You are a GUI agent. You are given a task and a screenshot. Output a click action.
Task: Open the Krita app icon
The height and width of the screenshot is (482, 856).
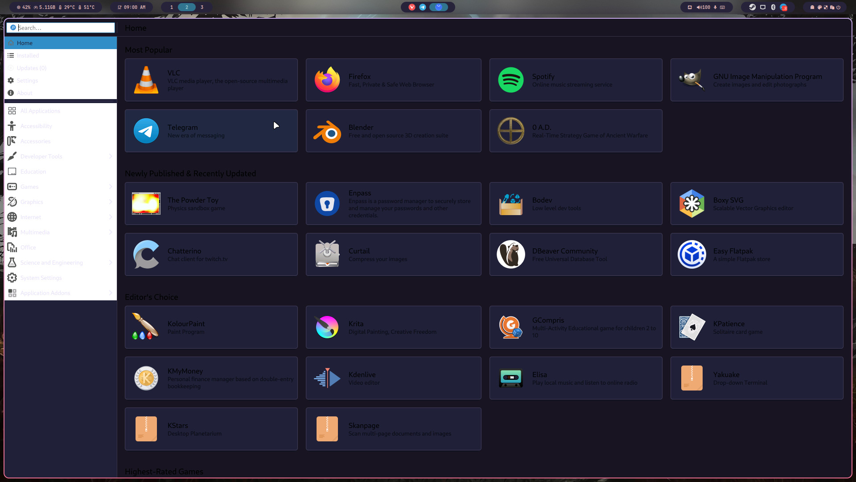[327, 327]
